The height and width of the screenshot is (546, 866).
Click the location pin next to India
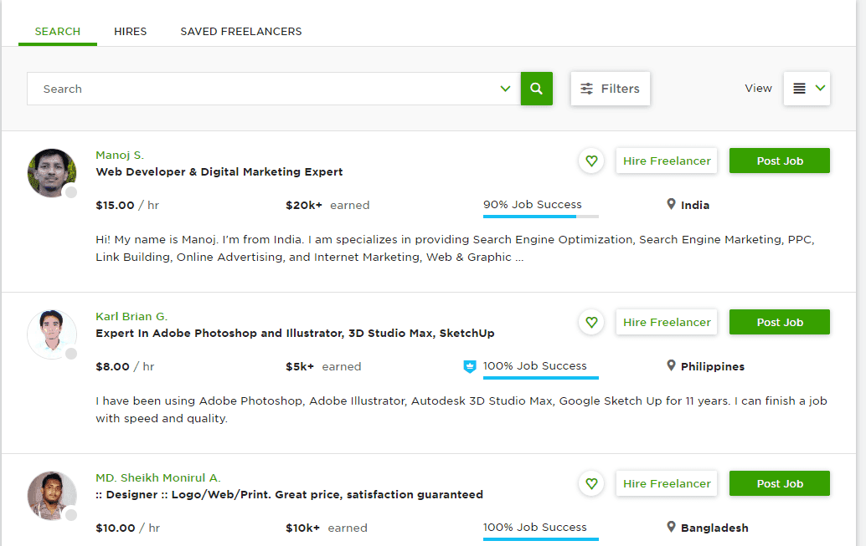click(671, 204)
